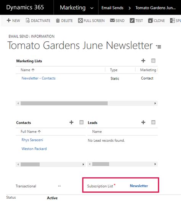181x201 pixels.
Task: Click CLONE command label
Action: point(159,21)
